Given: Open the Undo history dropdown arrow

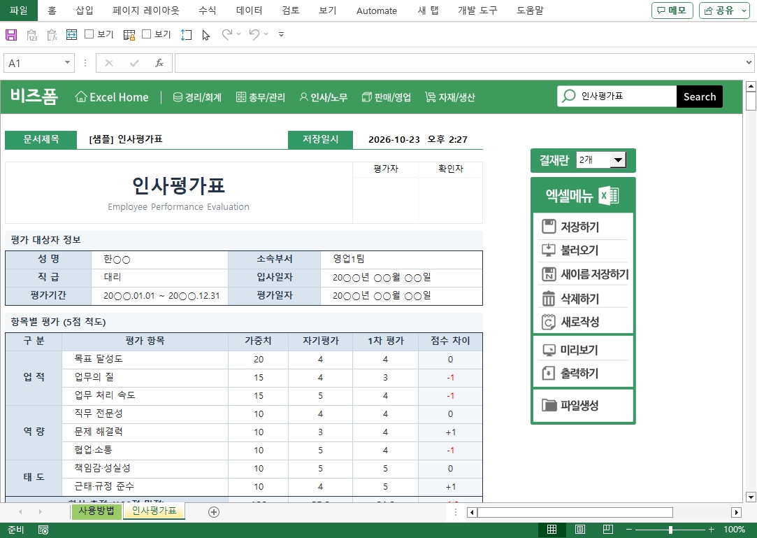Looking at the screenshot, I should click(266, 34).
